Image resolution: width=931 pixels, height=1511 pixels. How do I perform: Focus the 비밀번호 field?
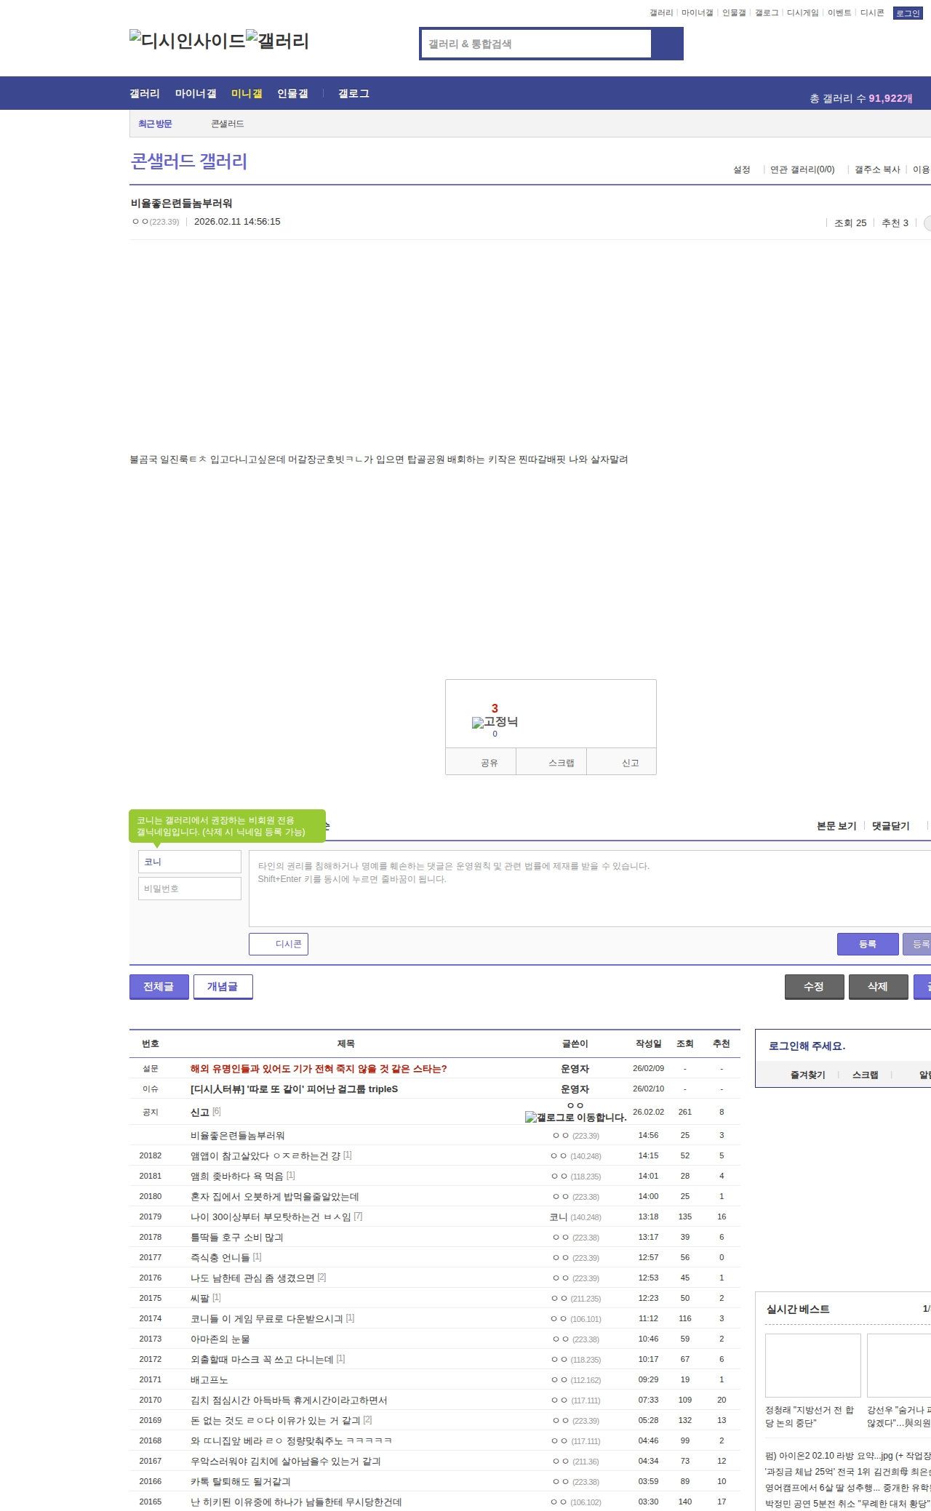(190, 889)
